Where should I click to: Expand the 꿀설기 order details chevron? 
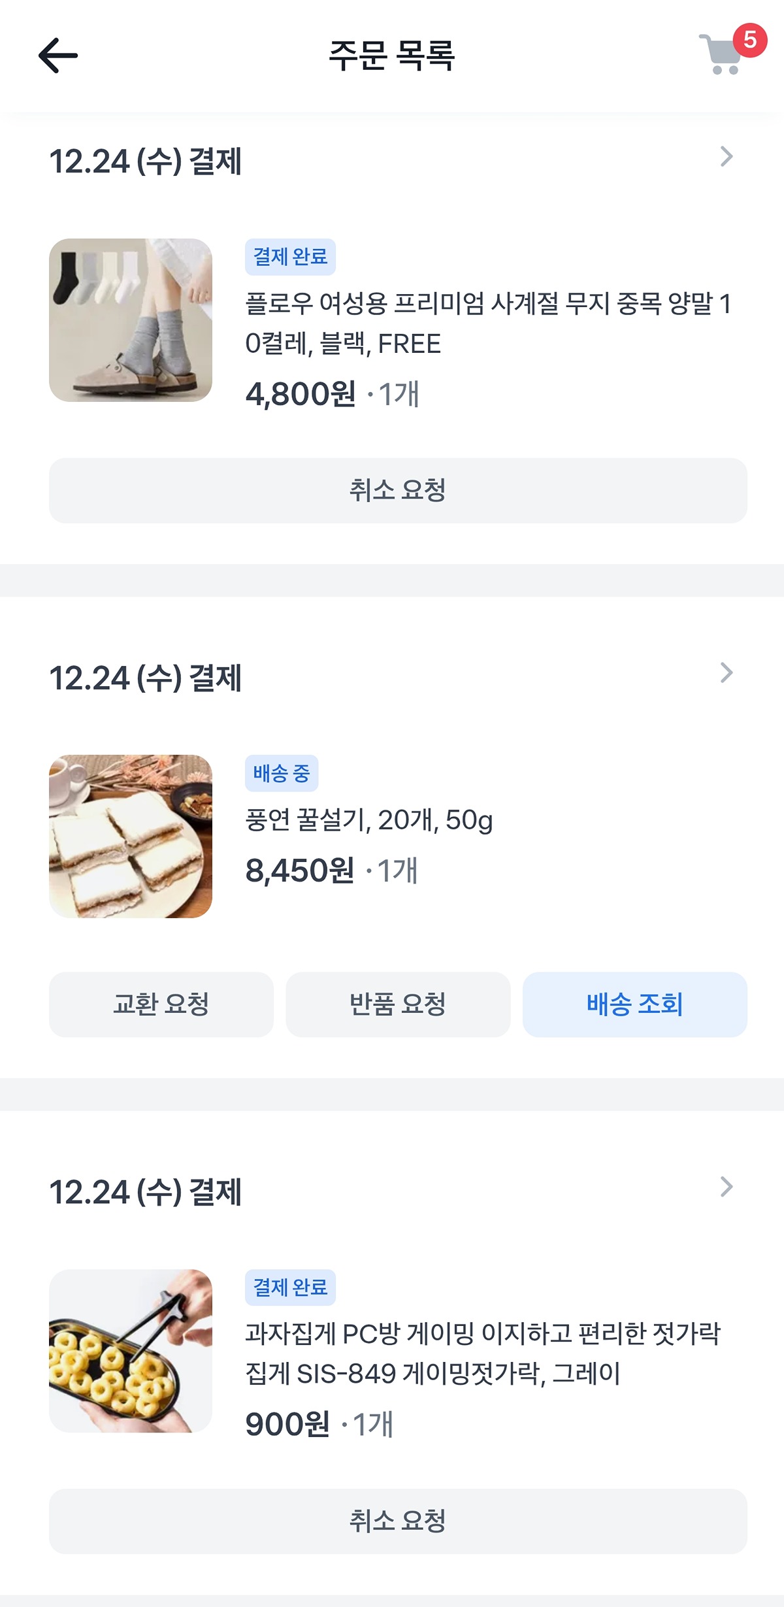tap(726, 672)
